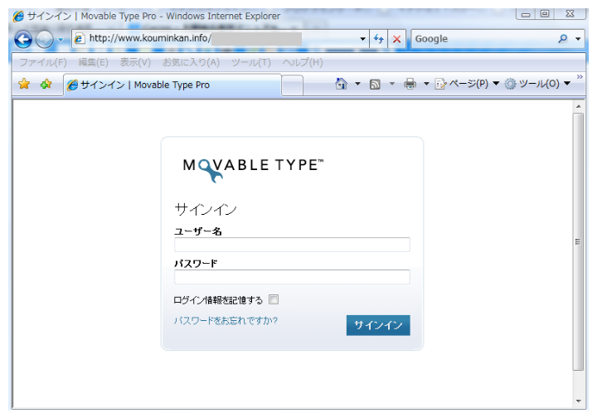The height and width of the screenshot is (418, 597).
Task: Click the browser Forward arrow button
Action: pyautogui.click(x=45, y=39)
